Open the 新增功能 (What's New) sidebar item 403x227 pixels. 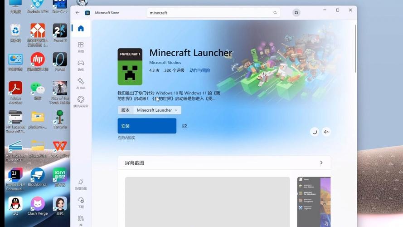pyautogui.click(x=81, y=184)
